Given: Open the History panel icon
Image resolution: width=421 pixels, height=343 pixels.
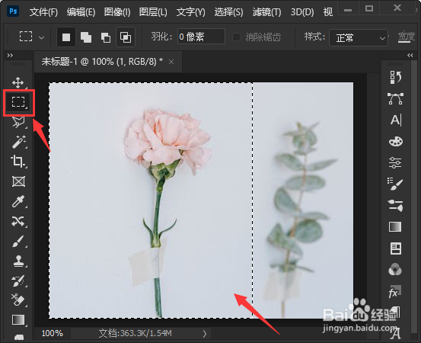Looking at the screenshot, I should [395, 78].
